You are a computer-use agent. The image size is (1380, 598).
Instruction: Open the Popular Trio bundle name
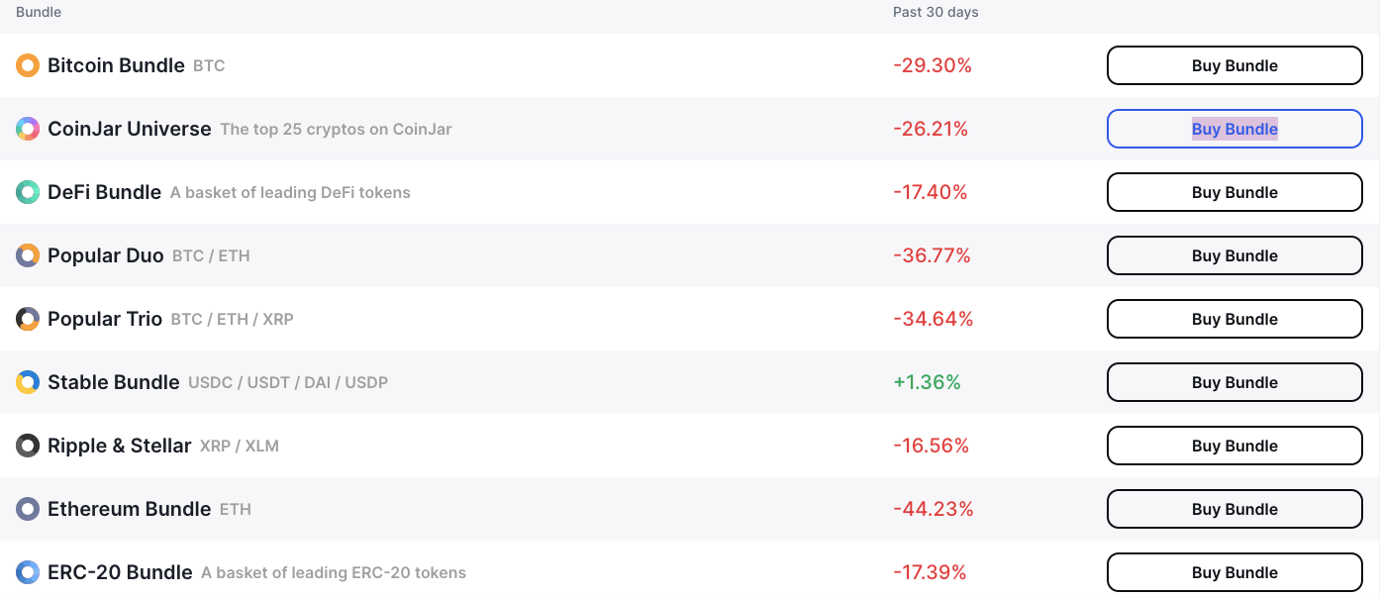click(105, 319)
